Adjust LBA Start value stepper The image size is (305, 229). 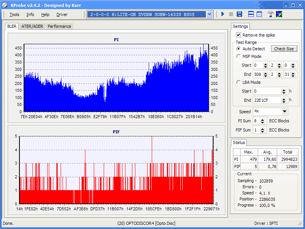pos(284,91)
